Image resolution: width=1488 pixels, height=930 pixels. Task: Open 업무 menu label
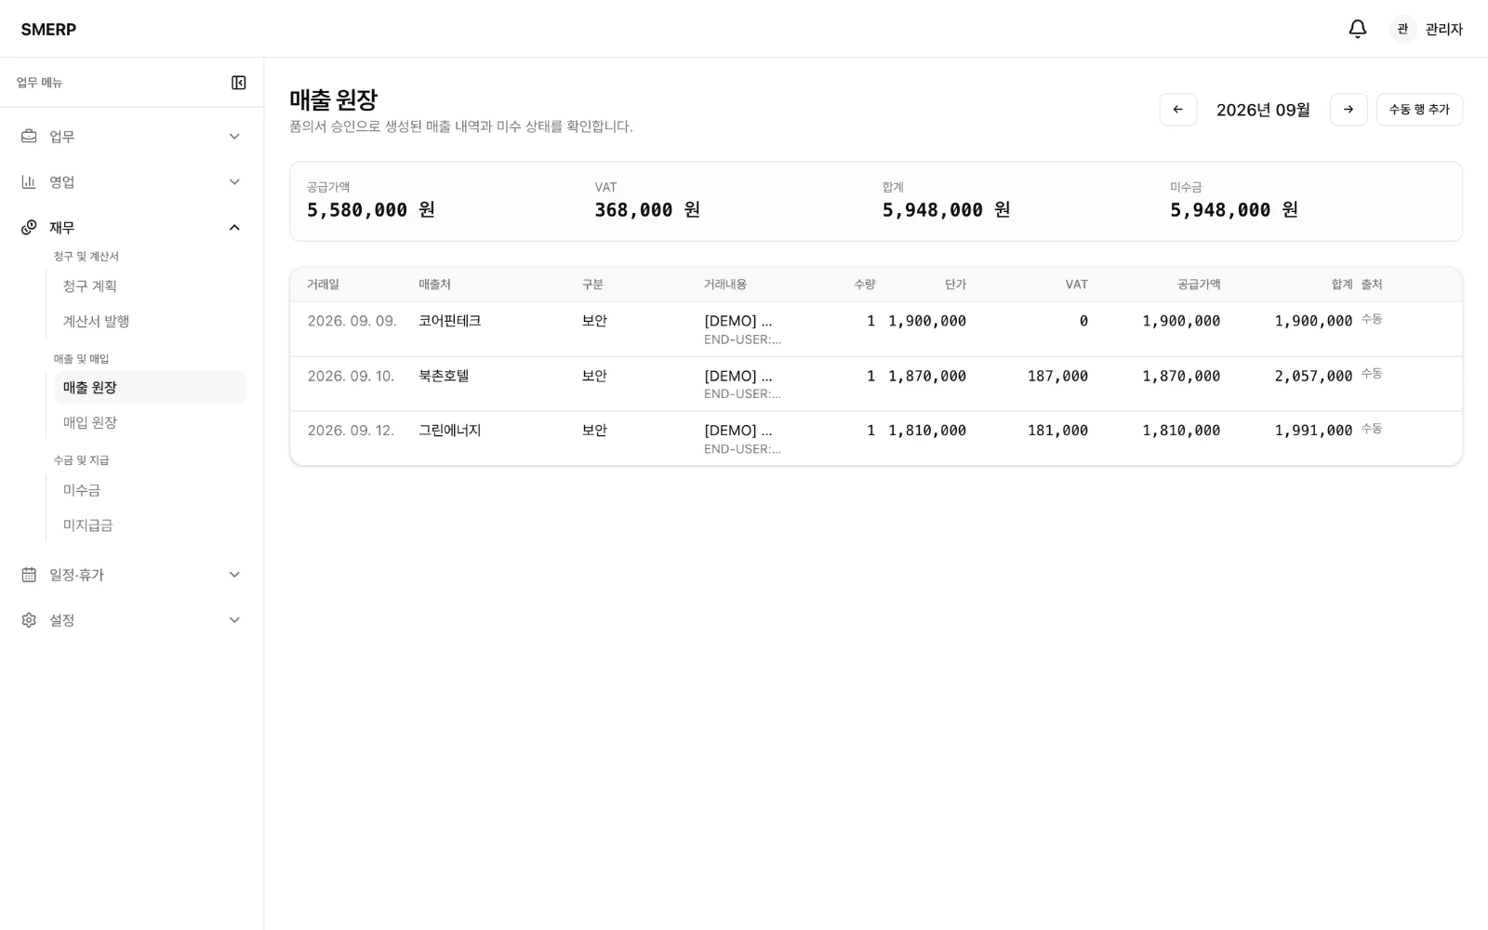pyautogui.click(x=62, y=137)
